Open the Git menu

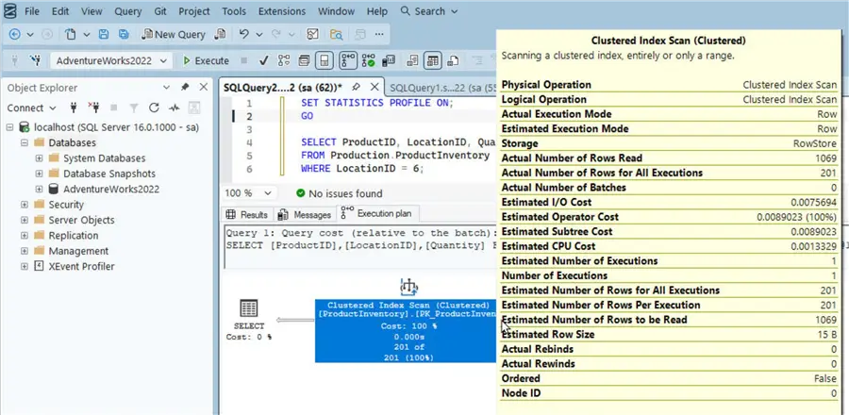pos(159,10)
